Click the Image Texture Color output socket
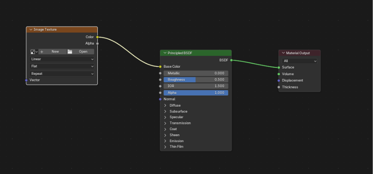373x174 pixels. pos(97,37)
